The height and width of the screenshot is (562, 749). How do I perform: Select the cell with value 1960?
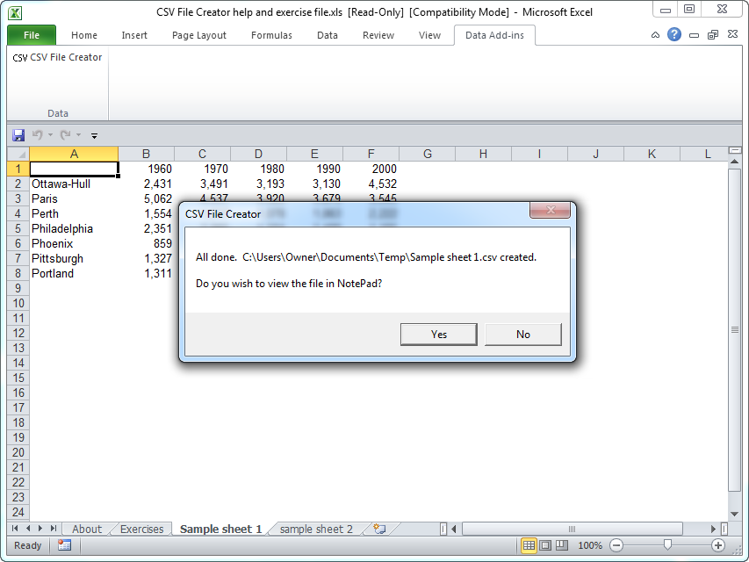(146, 169)
